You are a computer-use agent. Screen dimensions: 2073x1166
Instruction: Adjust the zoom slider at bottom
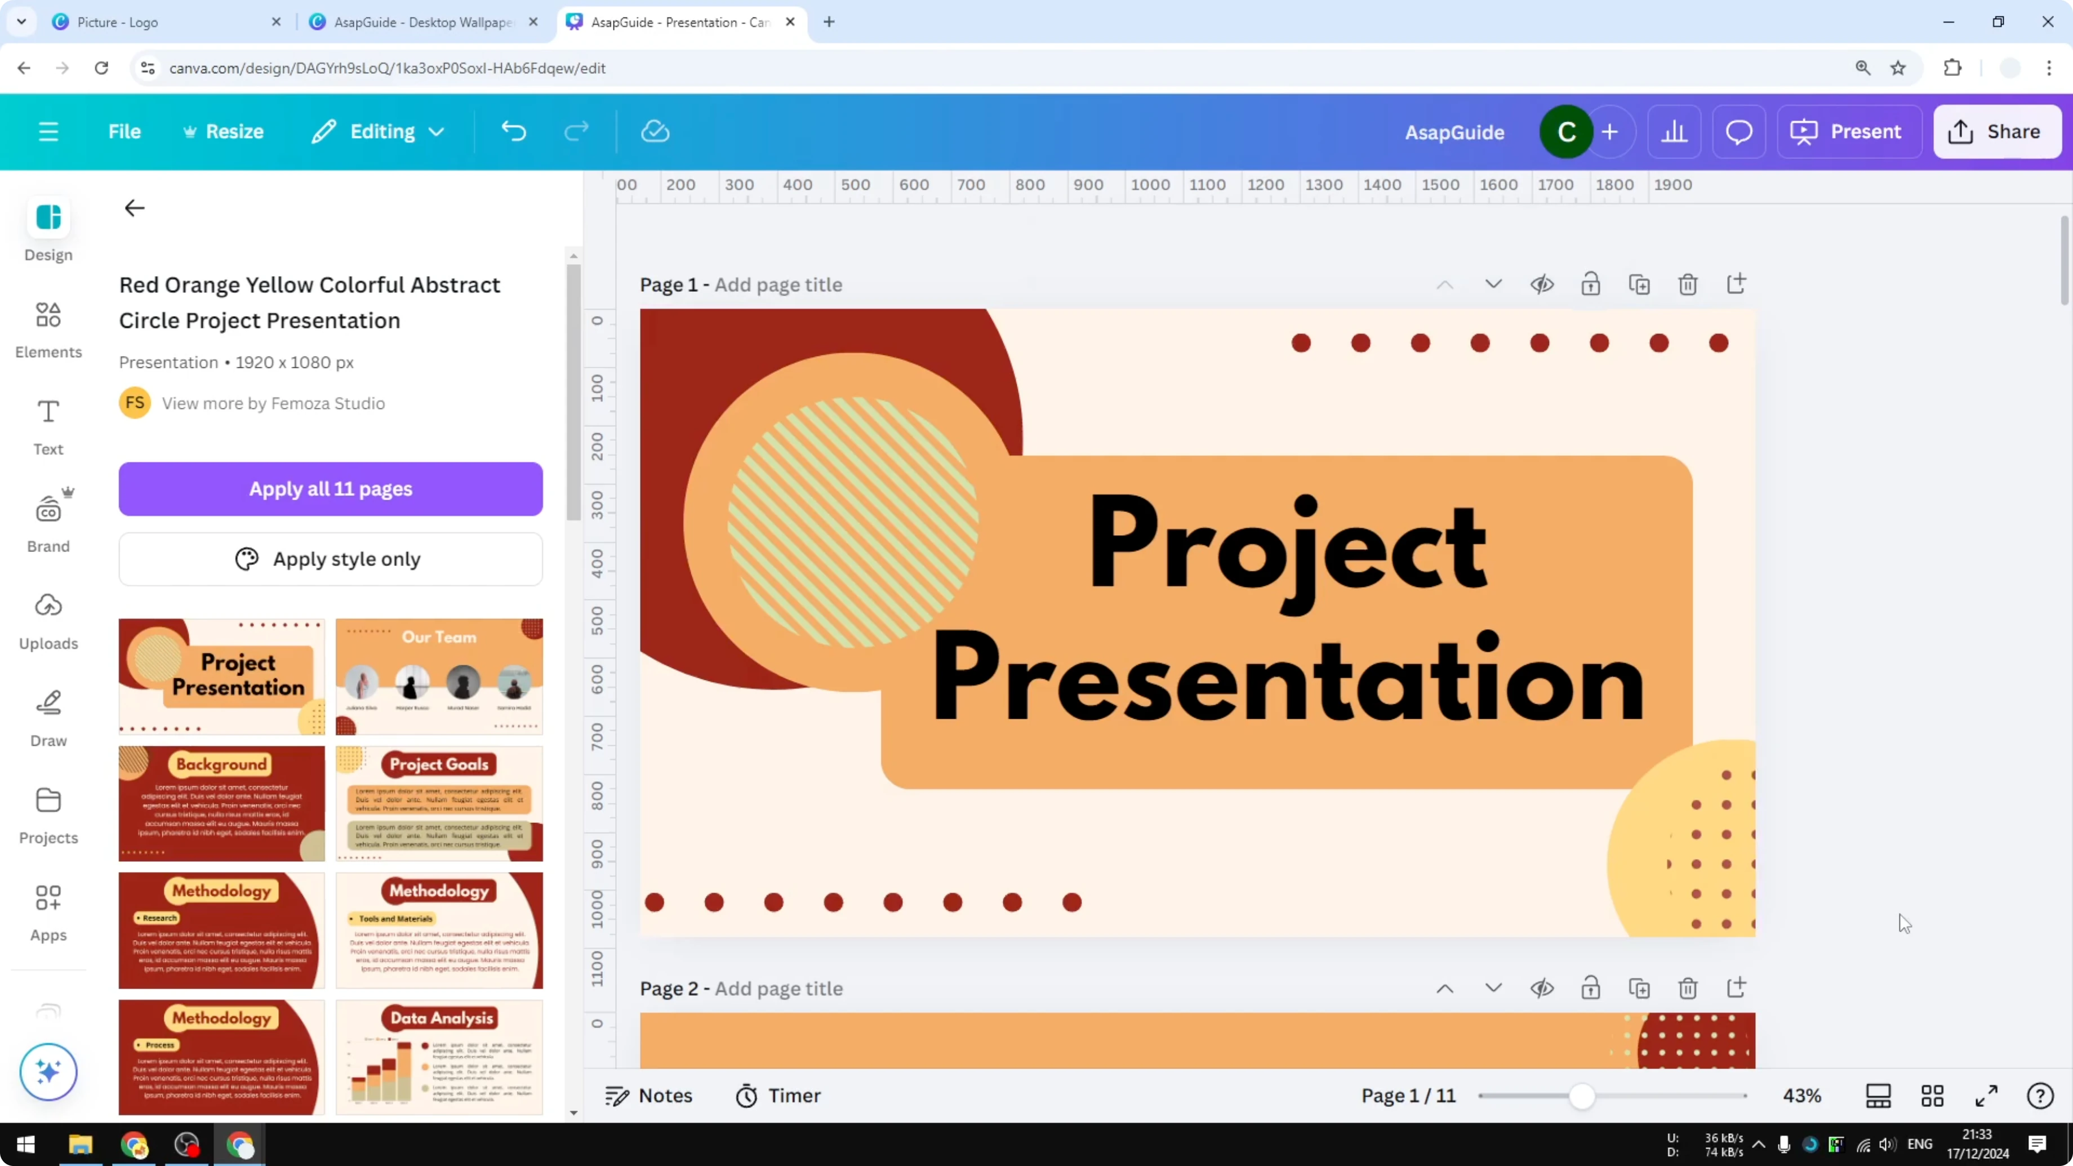(1583, 1095)
